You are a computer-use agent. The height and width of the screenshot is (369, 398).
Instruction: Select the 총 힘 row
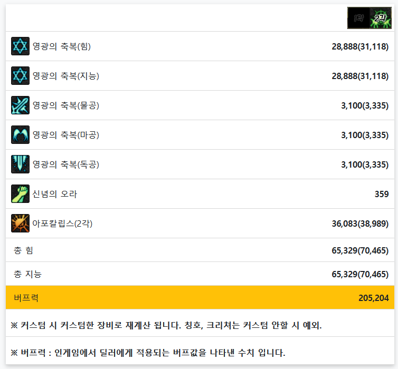click(200, 250)
